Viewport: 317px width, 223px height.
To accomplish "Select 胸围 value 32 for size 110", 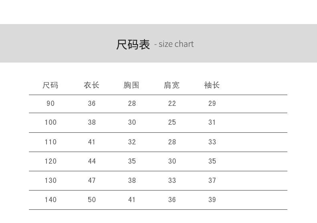I will (x=132, y=142).
